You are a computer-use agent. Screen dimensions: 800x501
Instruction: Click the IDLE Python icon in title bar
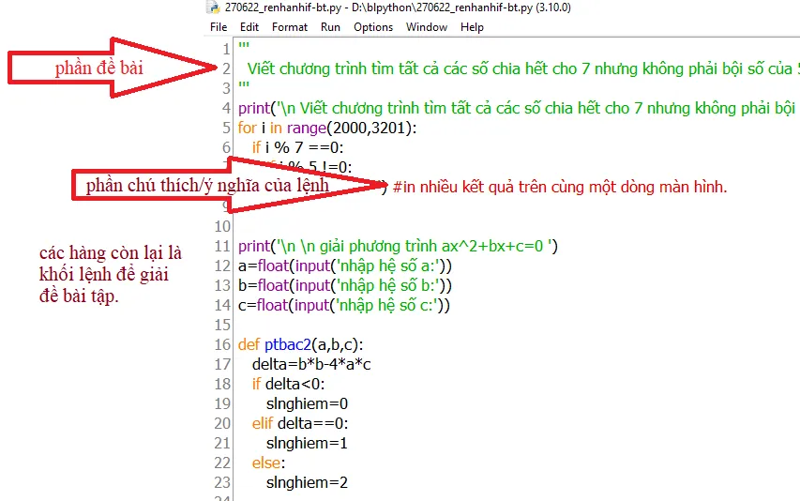215,8
